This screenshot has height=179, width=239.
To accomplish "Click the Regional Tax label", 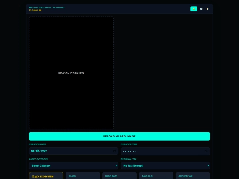I will pos(129,159).
